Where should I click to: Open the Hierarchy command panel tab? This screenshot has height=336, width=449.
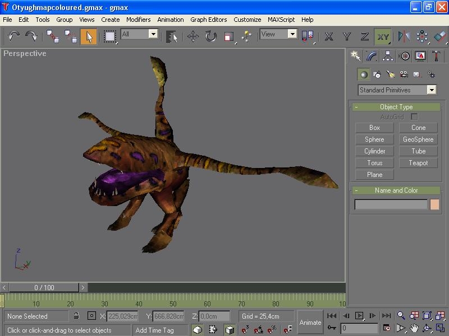coord(388,56)
